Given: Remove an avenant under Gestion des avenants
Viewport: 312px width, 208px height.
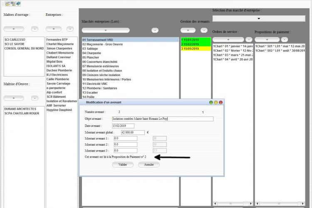Looking at the screenshot, I should pos(204,30).
